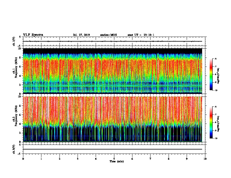
Task: Click the time axis tick label "9"
Action: 187,159
